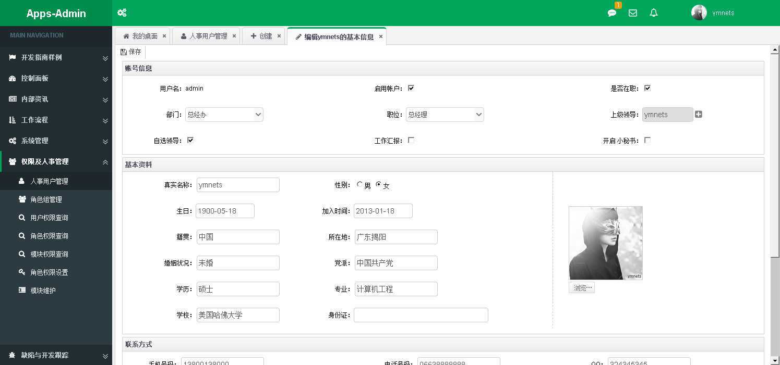
Task: Click the save disk icon in toolbar
Action: 124,52
